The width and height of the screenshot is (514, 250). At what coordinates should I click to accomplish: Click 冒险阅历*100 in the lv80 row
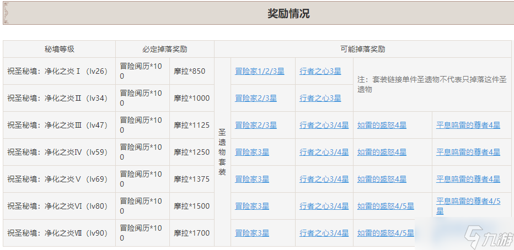click(x=143, y=206)
